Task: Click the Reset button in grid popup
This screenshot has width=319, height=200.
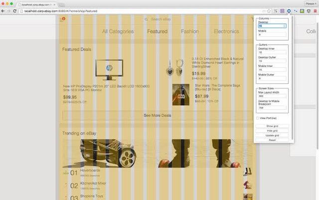Action: pos(272,140)
